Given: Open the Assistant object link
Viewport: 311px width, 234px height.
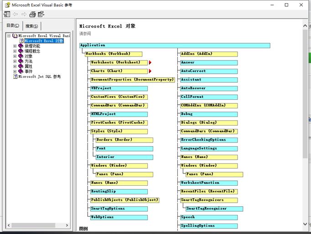Looking at the screenshot, I should pyautogui.click(x=209, y=80).
